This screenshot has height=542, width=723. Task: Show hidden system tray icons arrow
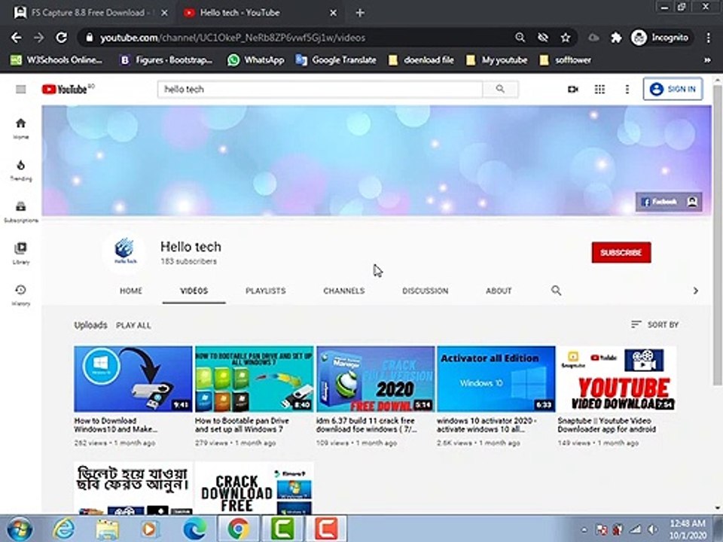(584, 529)
